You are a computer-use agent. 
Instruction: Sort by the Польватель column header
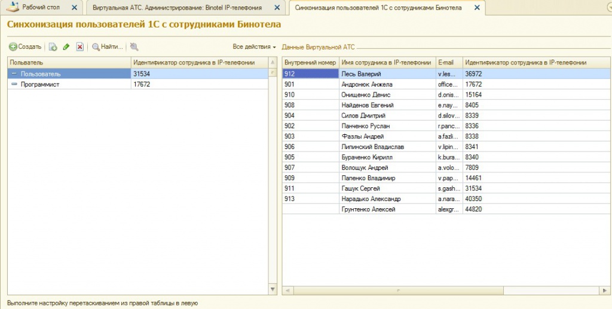click(x=69, y=63)
